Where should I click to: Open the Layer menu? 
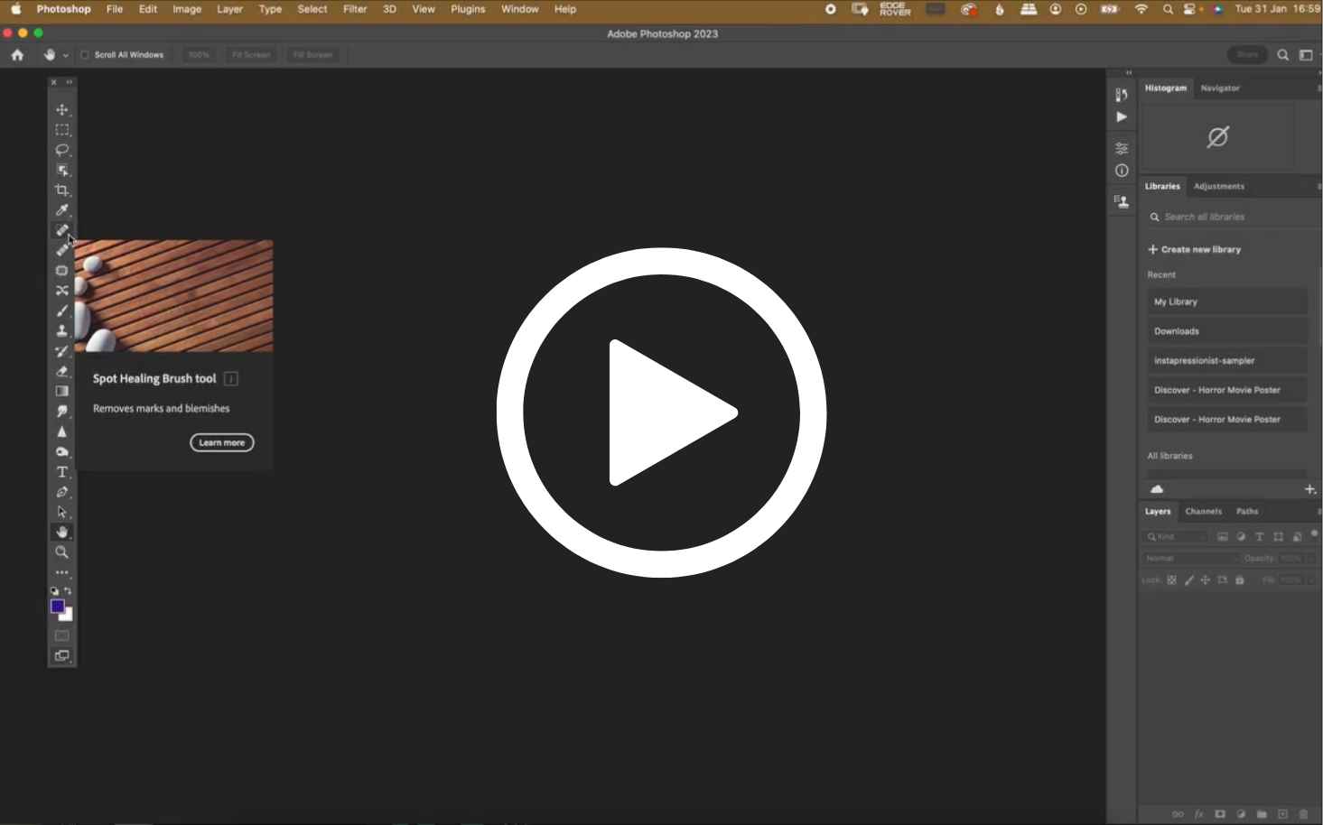click(x=229, y=9)
